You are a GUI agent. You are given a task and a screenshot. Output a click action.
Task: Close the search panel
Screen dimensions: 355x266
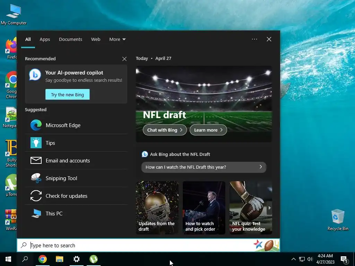coord(269,39)
